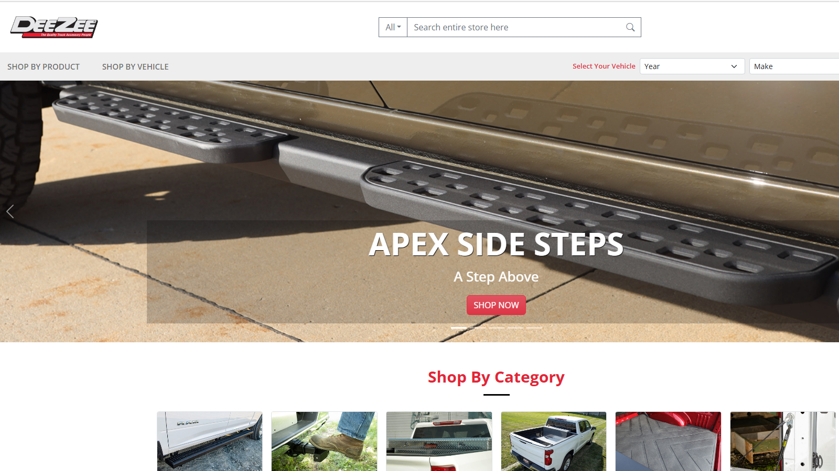Image resolution: width=839 pixels, height=471 pixels.
Task: Select the first carousel slide indicator
Action: click(459, 328)
